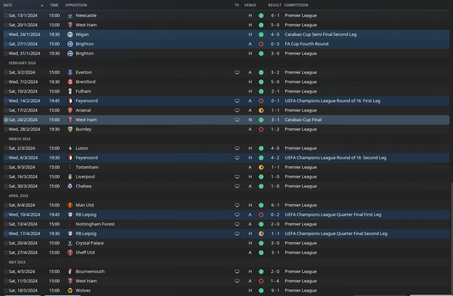Sort fixtures using the Date column arrow

pyautogui.click(x=42, y=5)
